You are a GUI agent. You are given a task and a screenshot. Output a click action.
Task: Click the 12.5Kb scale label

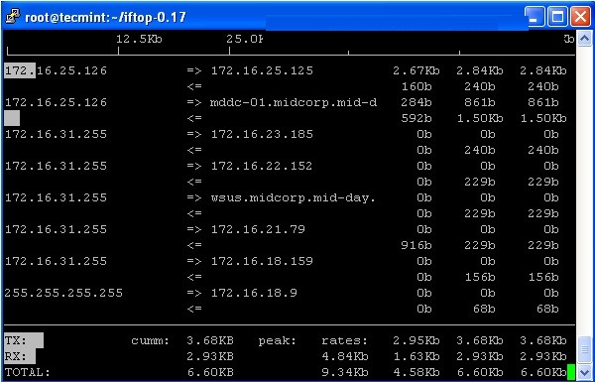(139, 39)
